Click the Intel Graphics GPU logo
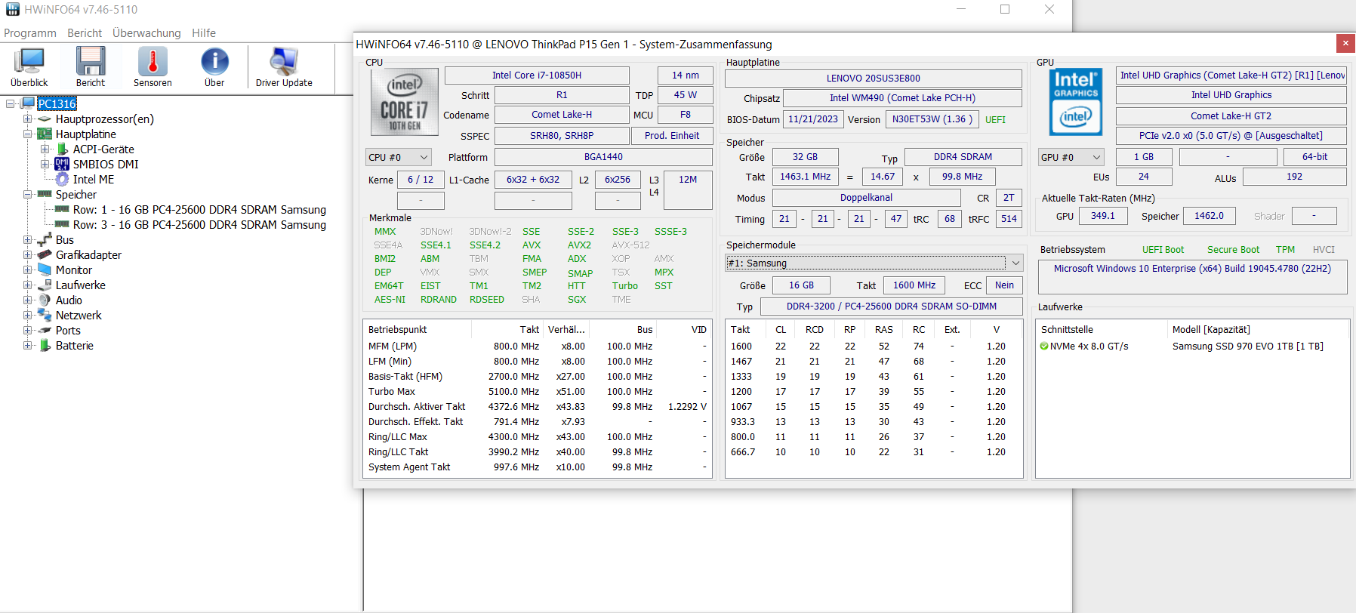This screenshot has width=1356, height=613. [1076, 102]
